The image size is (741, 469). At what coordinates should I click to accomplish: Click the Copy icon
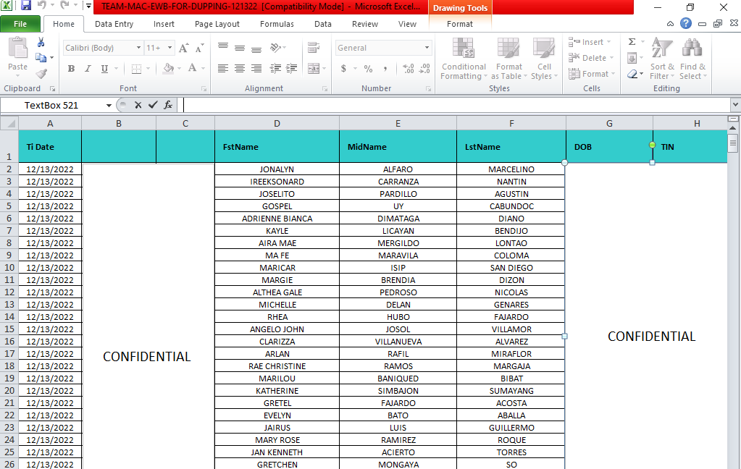[x=41, y=58]
